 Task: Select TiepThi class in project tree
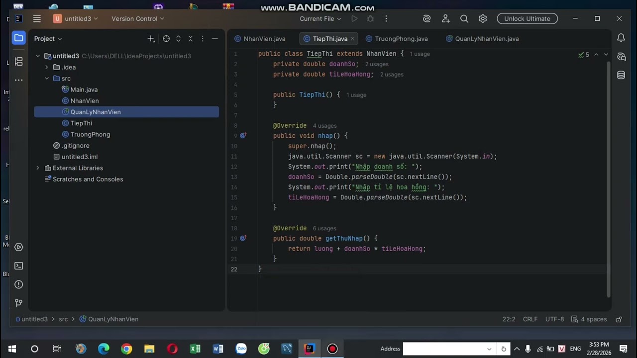click(77, 123)
